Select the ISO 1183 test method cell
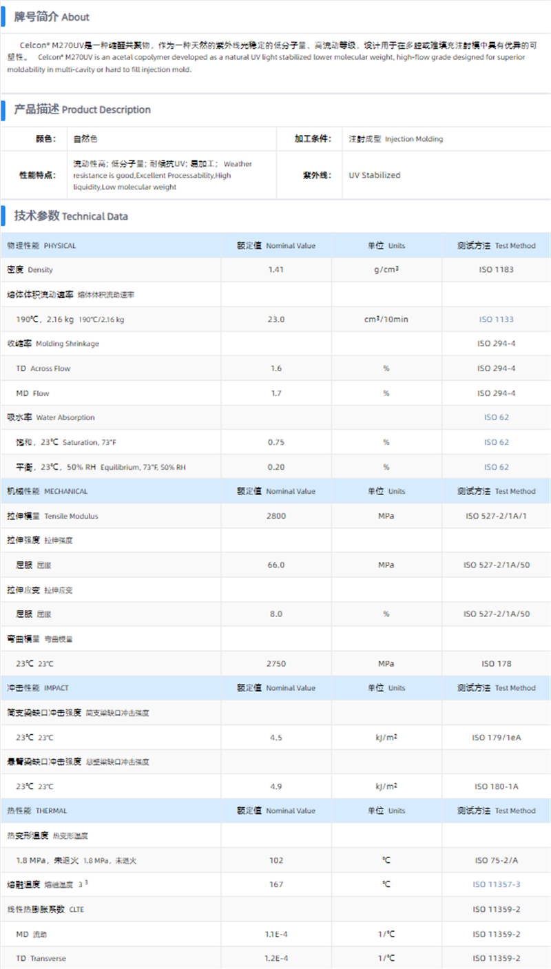551x969 pixels. pos(496,270)
